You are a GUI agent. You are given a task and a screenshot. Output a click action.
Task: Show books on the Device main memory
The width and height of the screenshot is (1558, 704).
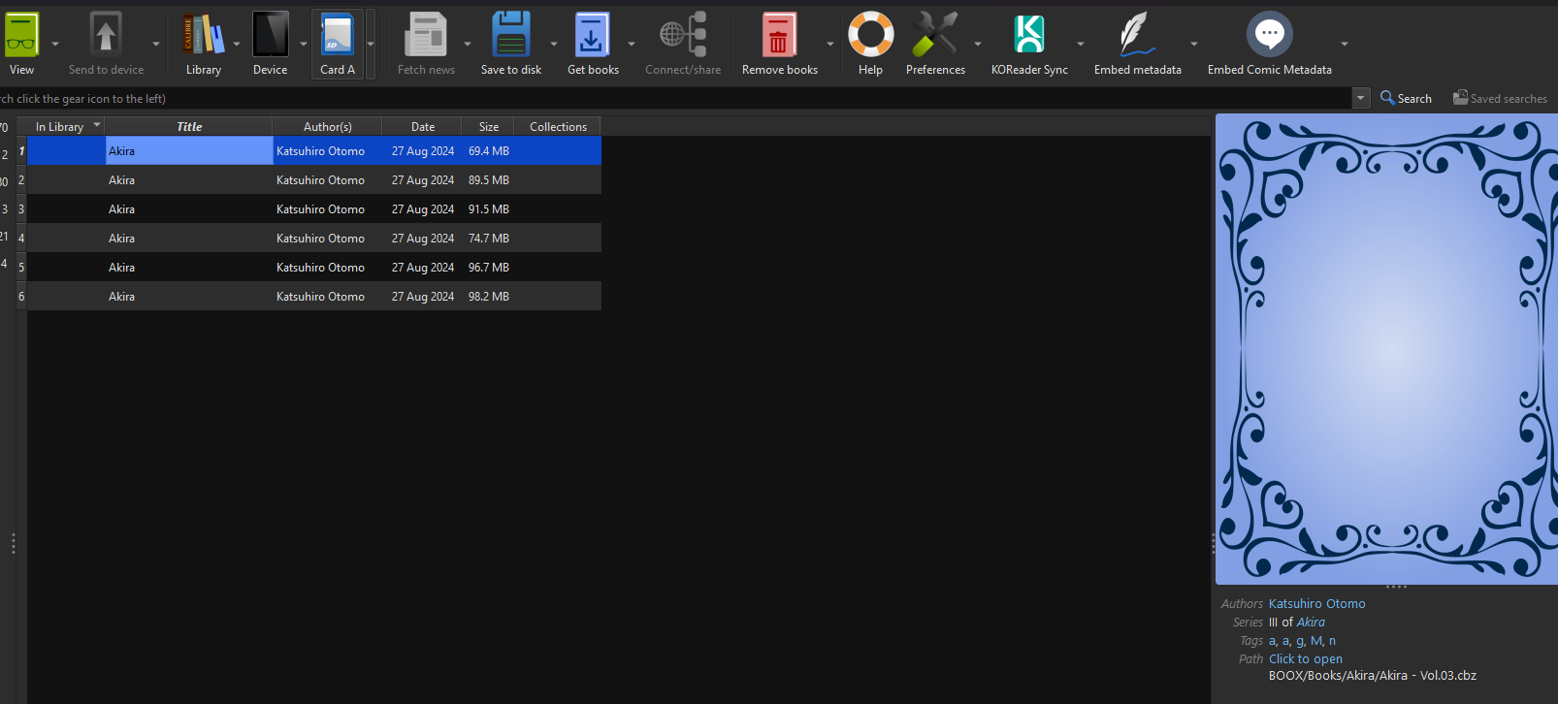tap(271, 35)
